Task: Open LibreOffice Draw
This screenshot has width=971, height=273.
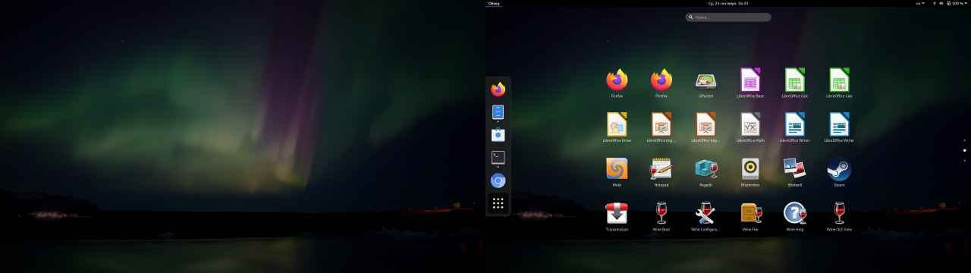Action: [x=617, y=127]
